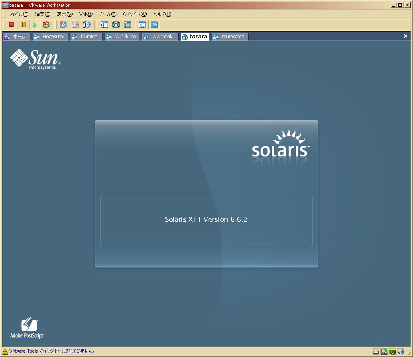Open the 表示(V) menu

pyautogui.click(x=65, y=14)
